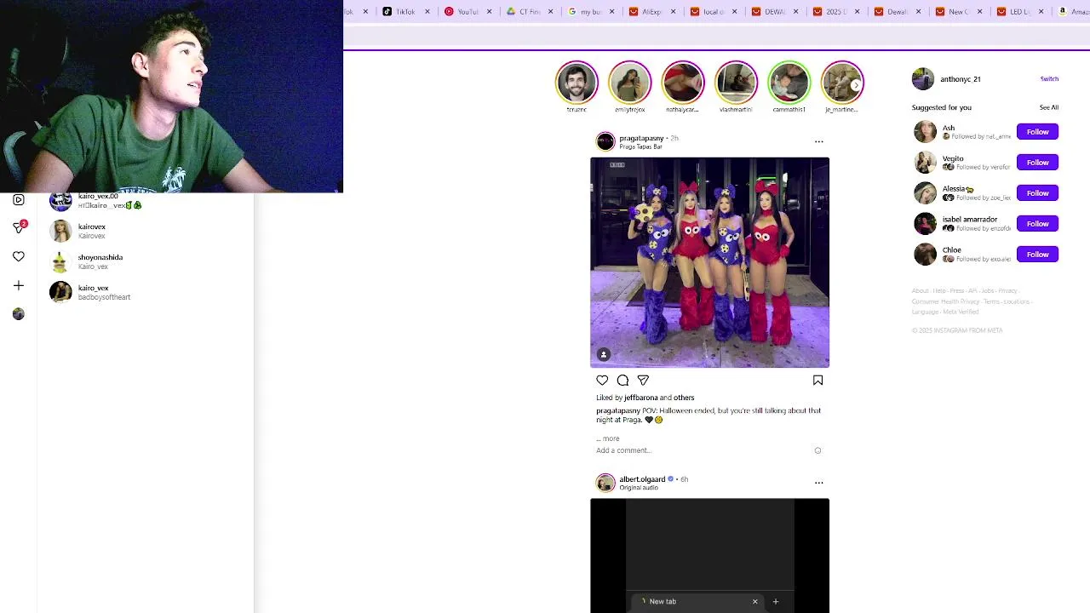
Task: Show tagged people icon on the post photo
Action: pos(604,354)
